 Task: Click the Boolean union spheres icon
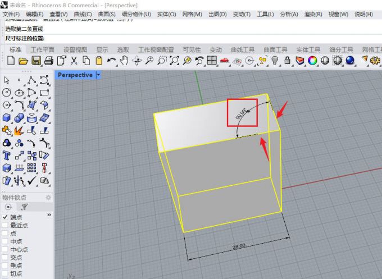point(19,118)
